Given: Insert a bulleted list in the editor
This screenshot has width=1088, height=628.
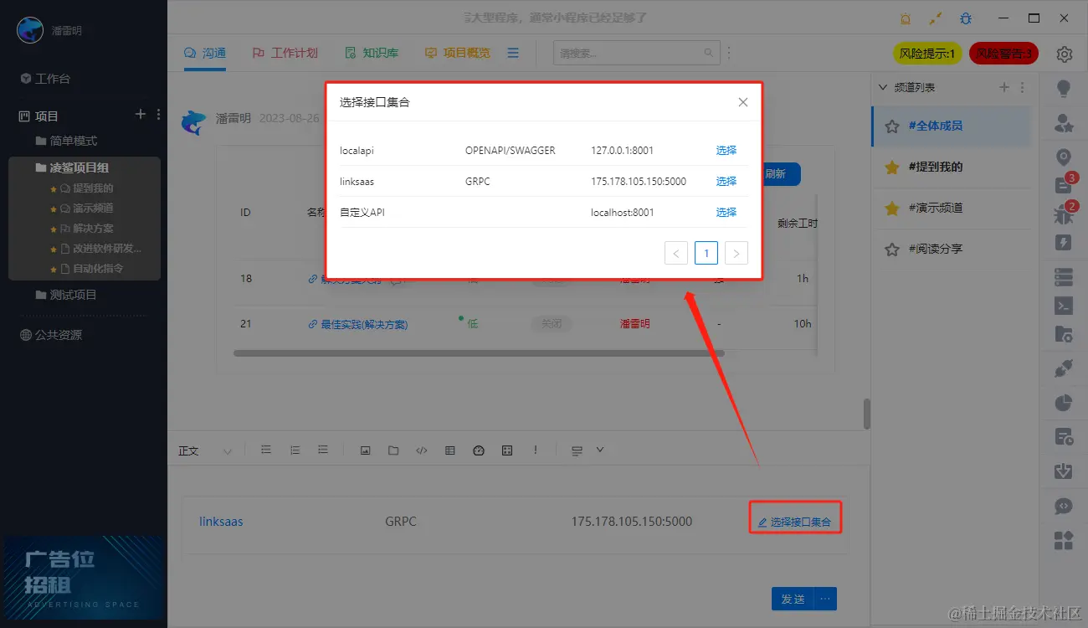Looking at the screenshot, I should (266, 450).
